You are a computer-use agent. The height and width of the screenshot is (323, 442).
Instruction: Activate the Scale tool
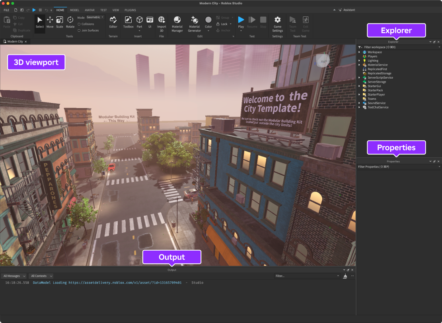pos(60,22)
